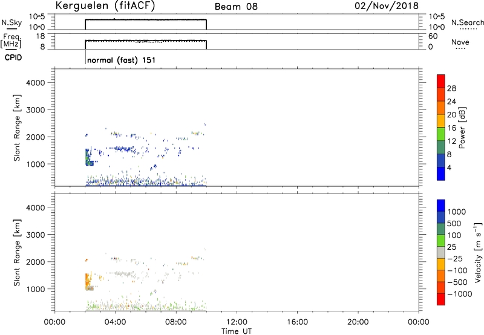Click the Kerguelen (fitACF) title text
This screenshot has height=335, width=484.
pyautogui.click(x=105, y=6)
